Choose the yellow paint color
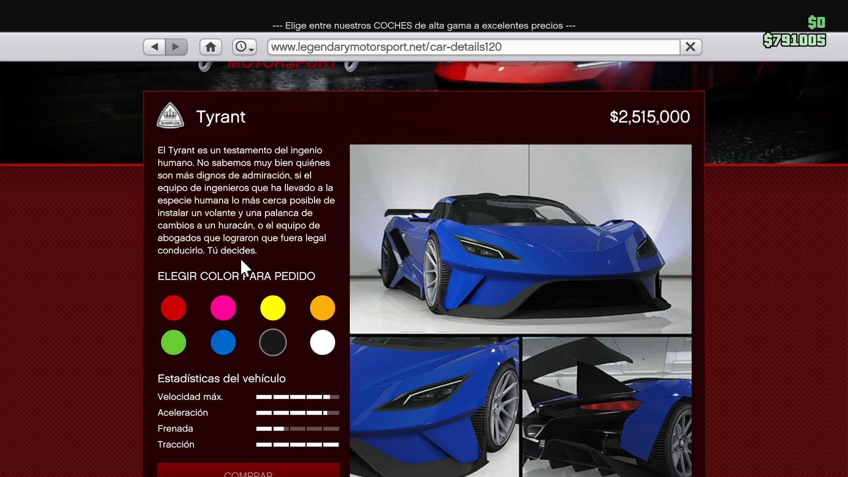The image size is (848, 477). [273, 308]
